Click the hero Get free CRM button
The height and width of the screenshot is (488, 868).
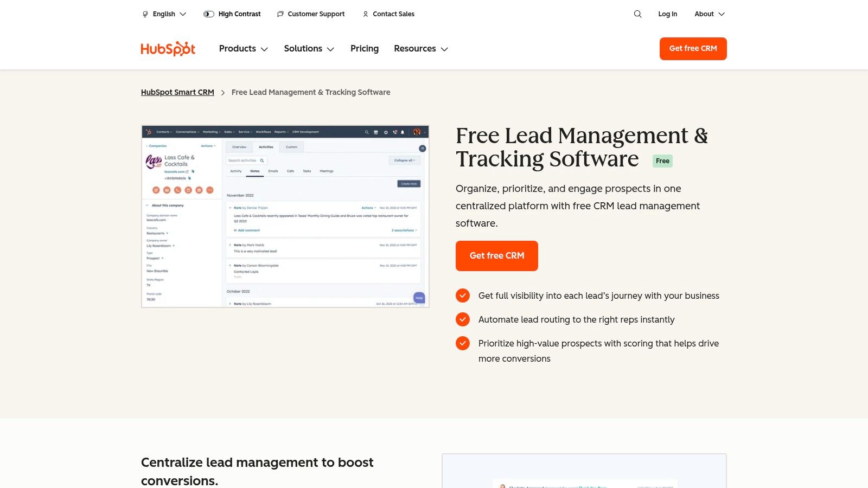[496, 255]
